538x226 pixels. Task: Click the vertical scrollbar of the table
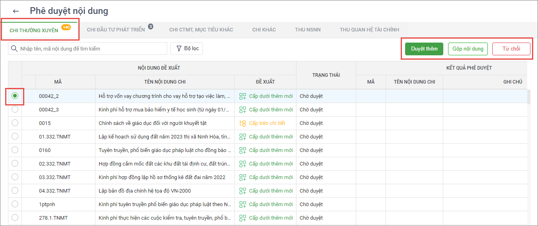pyautogui.click(x=529, y=97)
